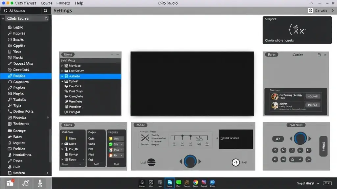
Task: Click the clock icon beside Cetuirts
Action: pos(310,10)
